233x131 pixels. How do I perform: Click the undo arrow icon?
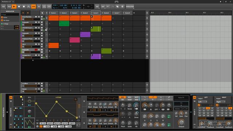coord(108,7)
